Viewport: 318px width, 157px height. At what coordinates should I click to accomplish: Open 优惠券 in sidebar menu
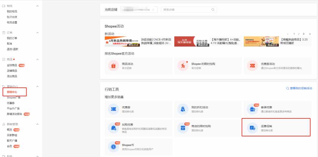(x=11, y=103)
